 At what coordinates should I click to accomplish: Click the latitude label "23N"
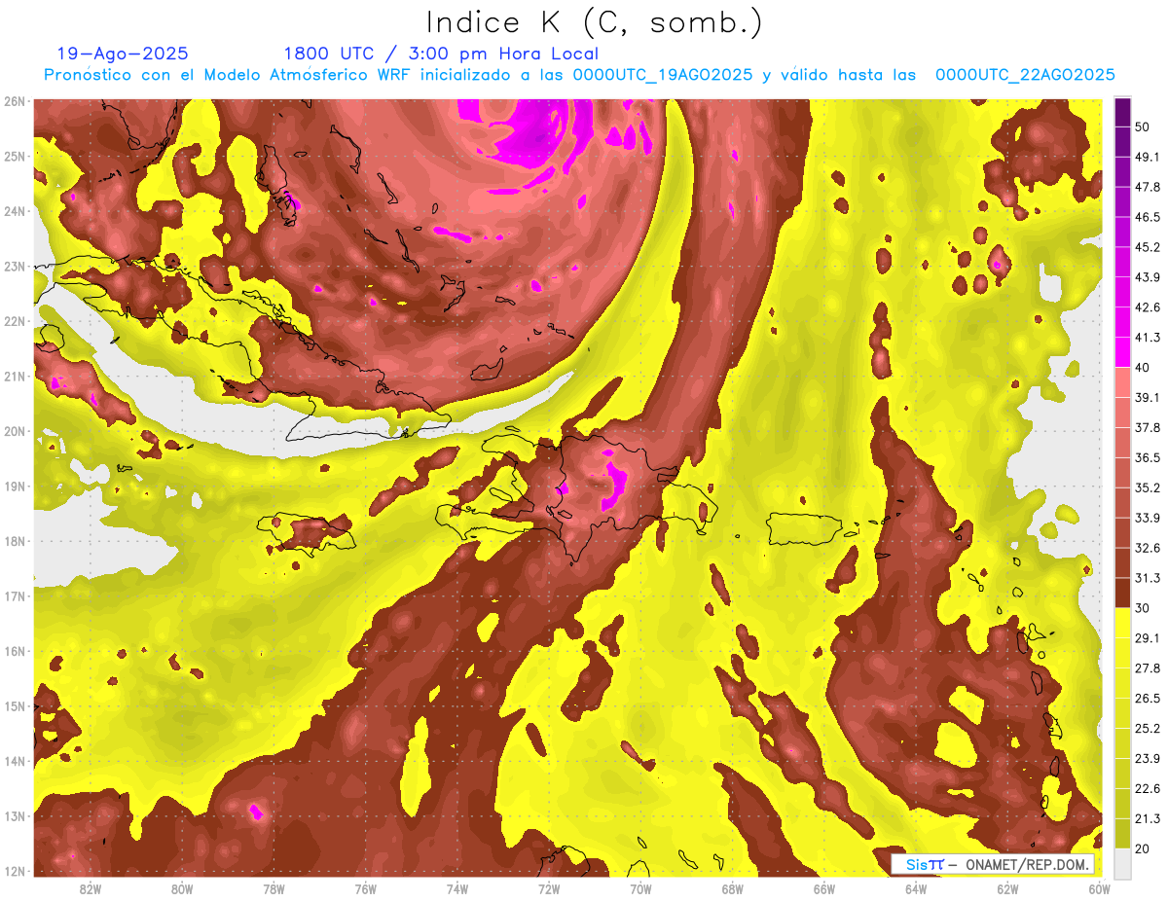pos(15,266)
